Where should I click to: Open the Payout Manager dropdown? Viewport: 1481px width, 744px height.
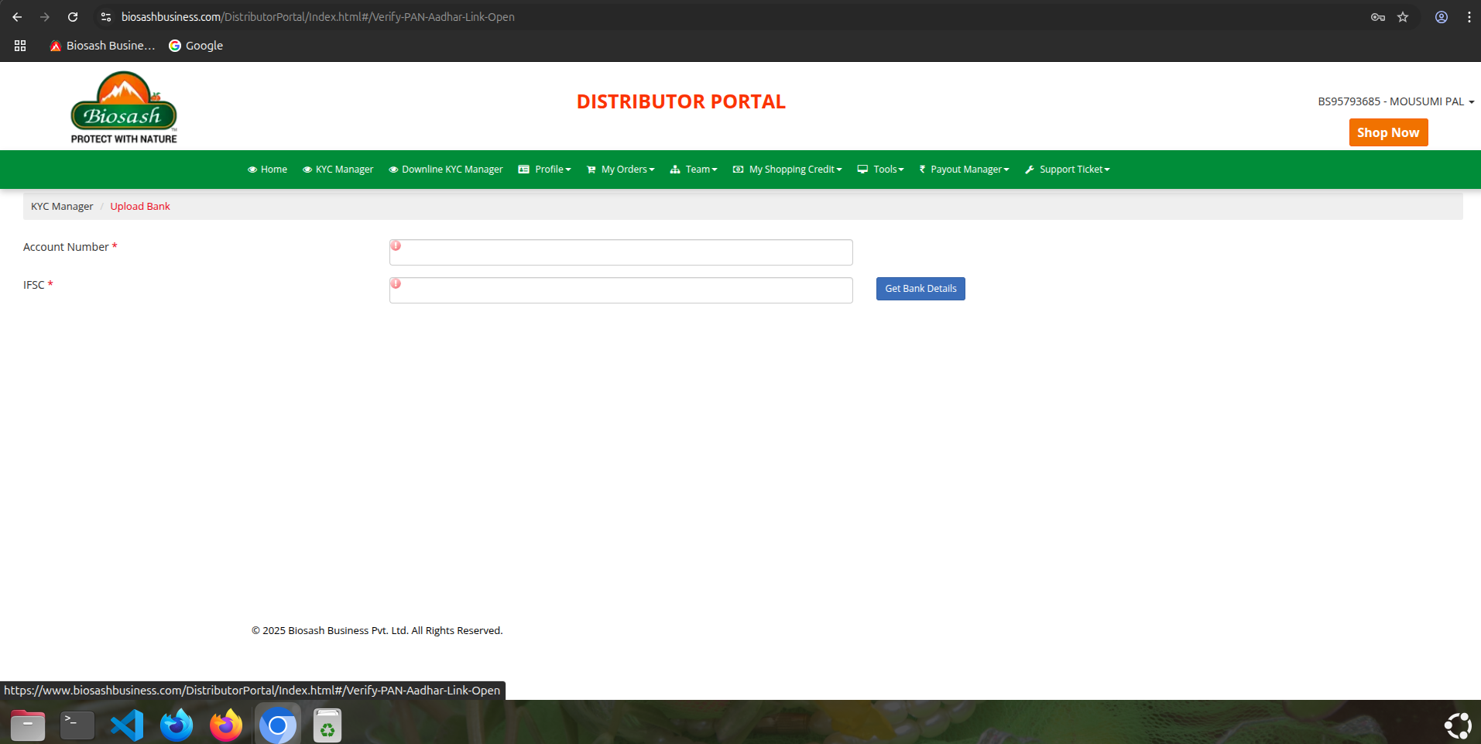(964, 170)
